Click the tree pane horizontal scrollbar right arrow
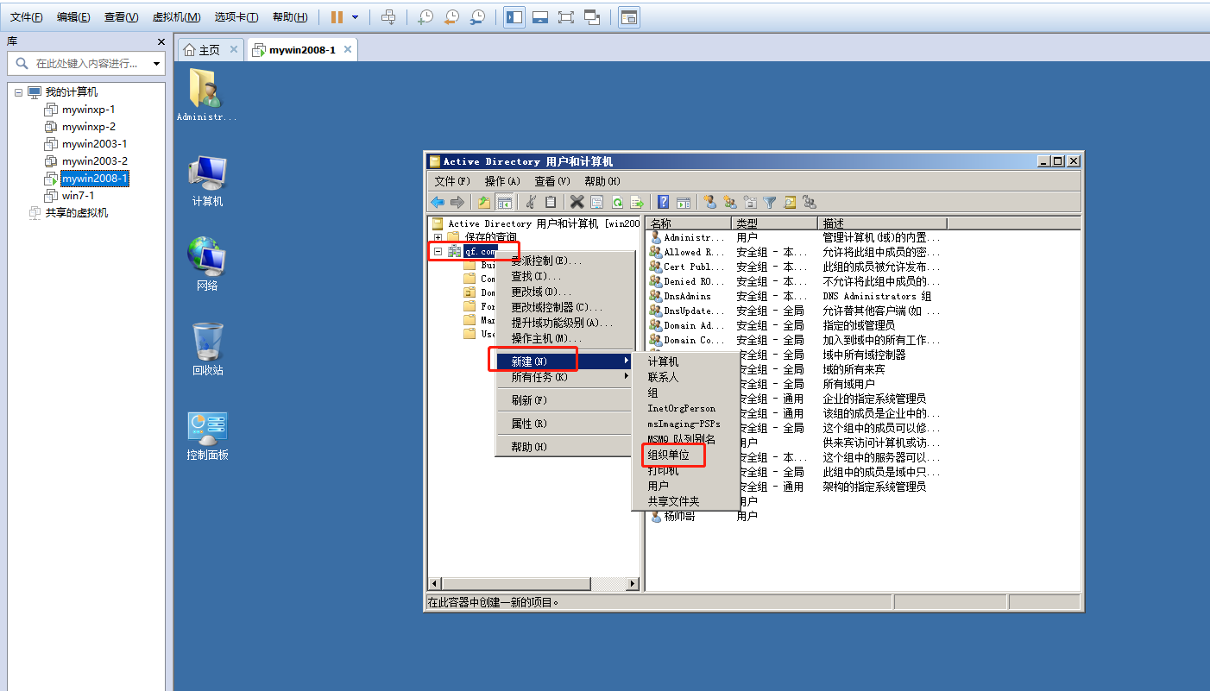The image size is (1210, 691). [x=632, y=584]
